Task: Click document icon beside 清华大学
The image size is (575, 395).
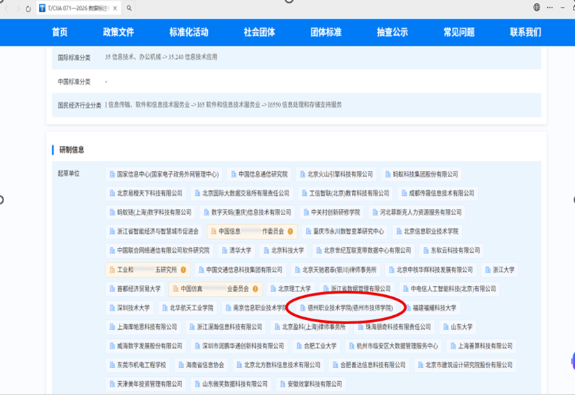Action: pyautogui.click(x=225, y=251)
